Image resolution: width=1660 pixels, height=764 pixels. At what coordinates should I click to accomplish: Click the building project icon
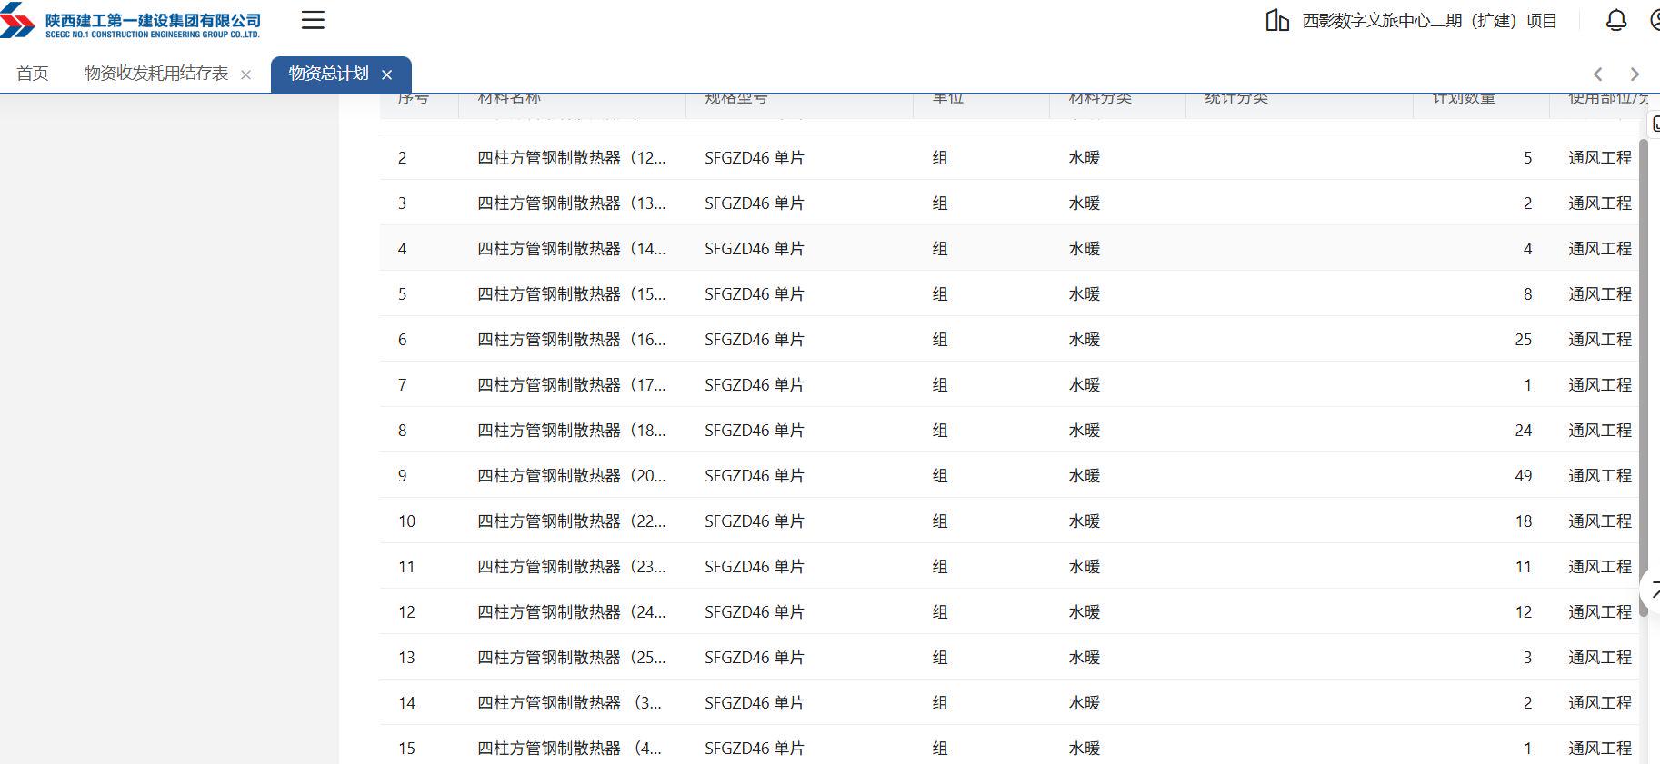pos(1277,20)
